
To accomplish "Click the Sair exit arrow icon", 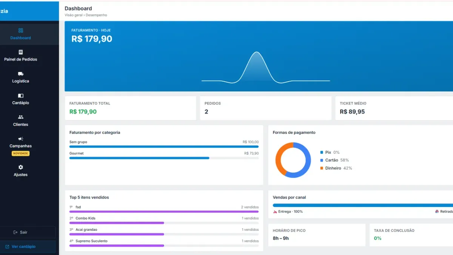I will pos(15,232).
